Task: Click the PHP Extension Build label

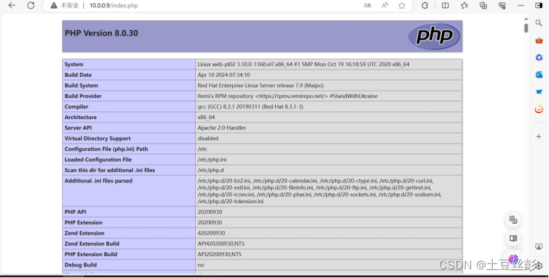Action: point(91,254)
